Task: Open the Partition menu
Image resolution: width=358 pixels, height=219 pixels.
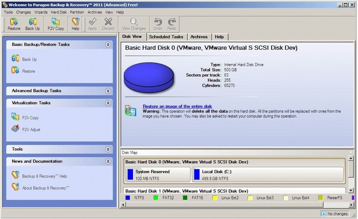Action: [x=77, y=12]
